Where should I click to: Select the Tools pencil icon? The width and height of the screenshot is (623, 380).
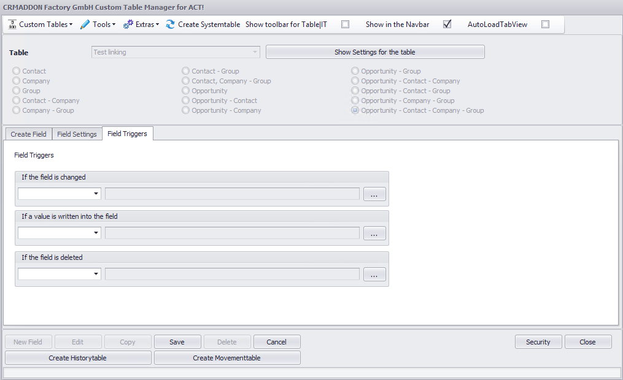[84, 25]
